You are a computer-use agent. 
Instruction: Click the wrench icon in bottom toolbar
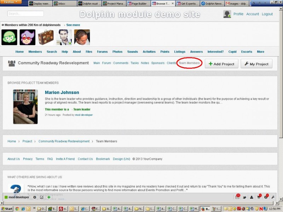click(273, 197)
